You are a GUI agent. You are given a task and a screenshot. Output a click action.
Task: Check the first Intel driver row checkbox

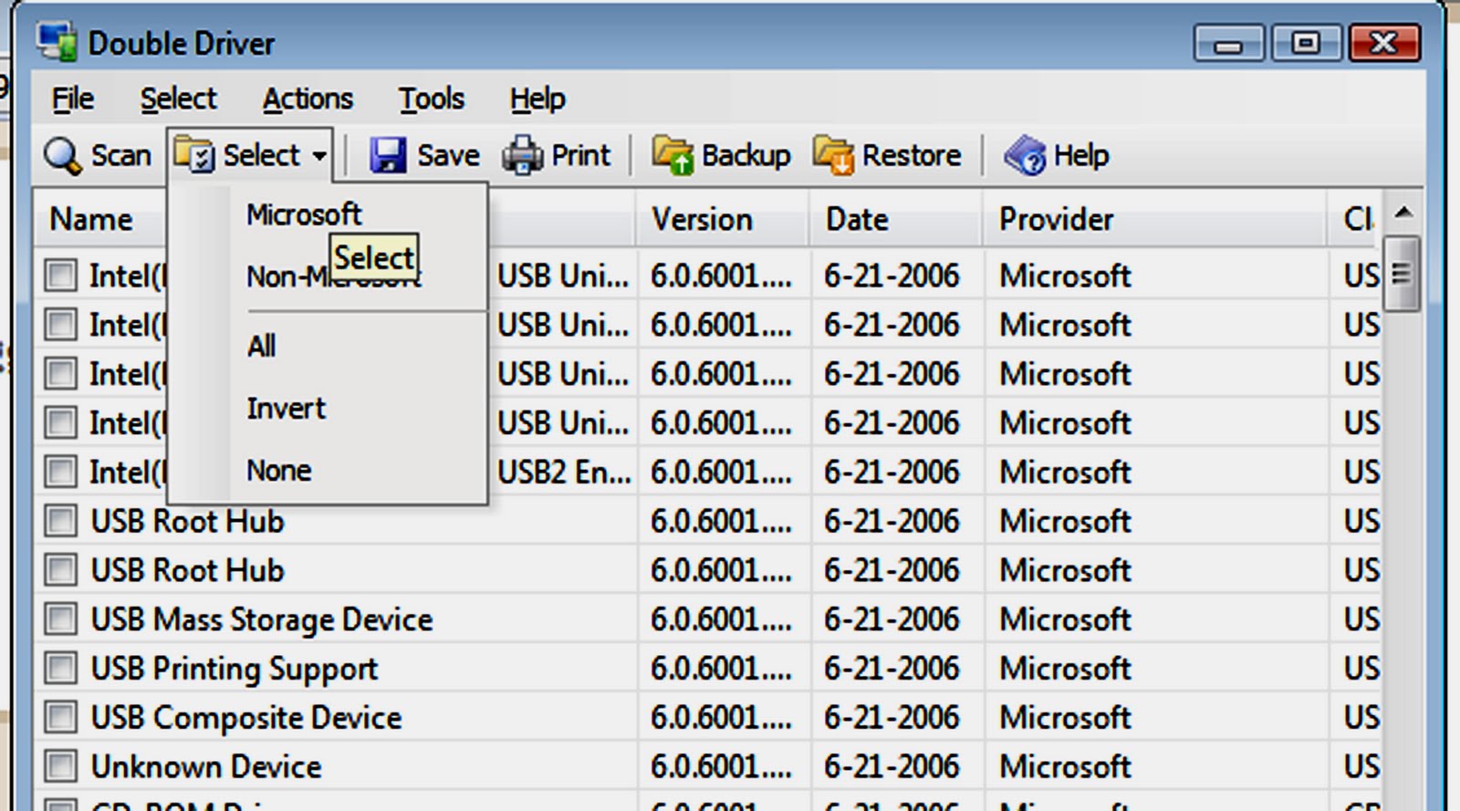click(x=61, y=276)
